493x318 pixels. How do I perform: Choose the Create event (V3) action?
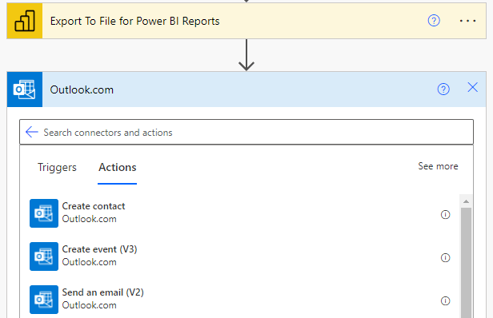pyautogui.click(x=239, y=256)
